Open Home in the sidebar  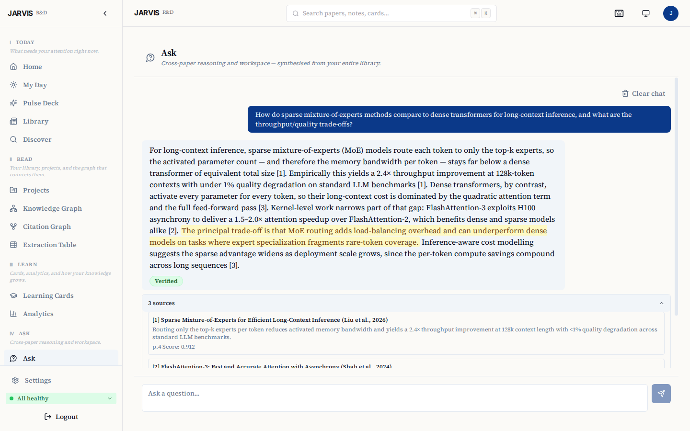pyautogui.click(x=61, y=67)
